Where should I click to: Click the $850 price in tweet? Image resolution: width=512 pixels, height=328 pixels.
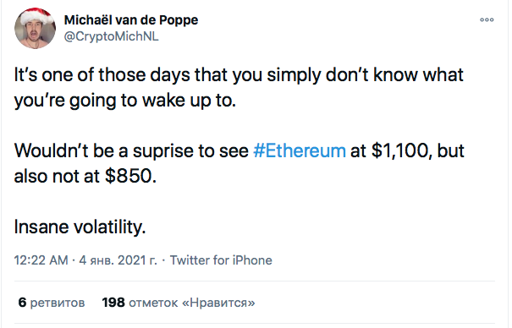coord(129,176)
